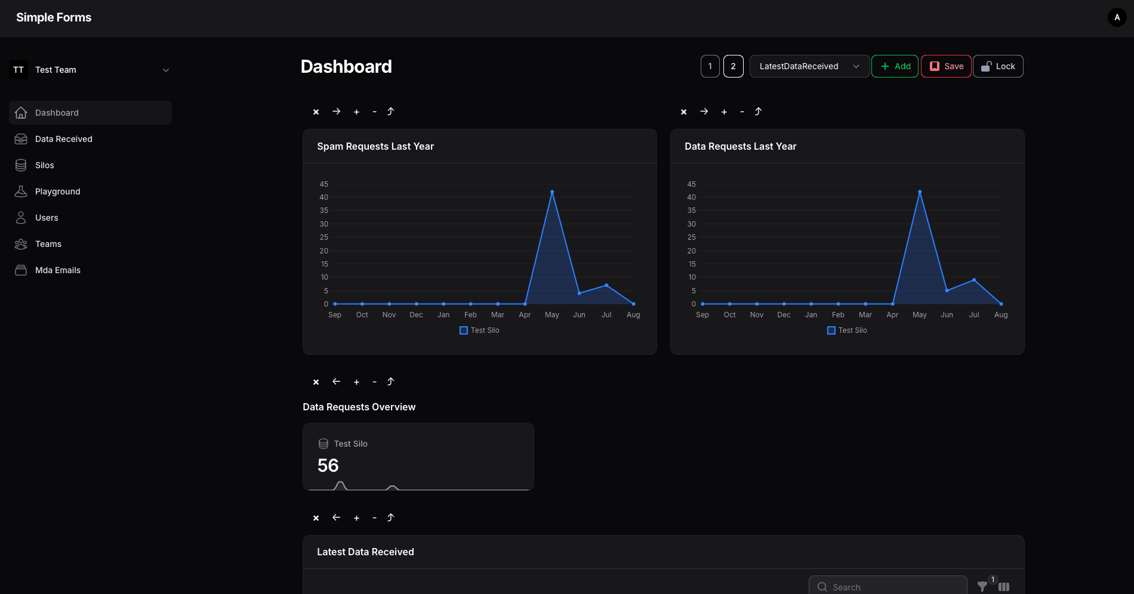The image size is (1134, 594).
Task: Go to Silos page
Action: pos(44,165)
